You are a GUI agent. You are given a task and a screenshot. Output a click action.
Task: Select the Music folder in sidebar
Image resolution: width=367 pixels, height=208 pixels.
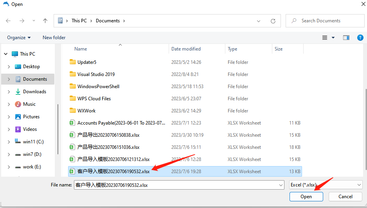pyautogui.click(x=29, y=104)
